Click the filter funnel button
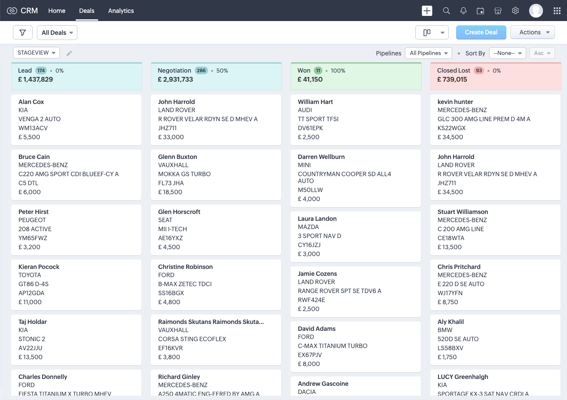 [x=23, y=33]
